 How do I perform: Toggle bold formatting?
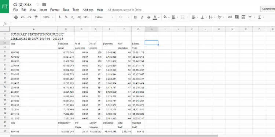[135, 17]
